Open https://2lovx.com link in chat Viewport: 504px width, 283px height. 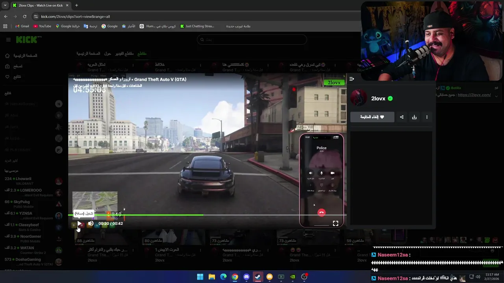[x=474, y=95]
